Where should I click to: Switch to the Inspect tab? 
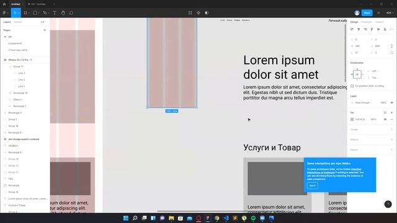tap(379, 22)
